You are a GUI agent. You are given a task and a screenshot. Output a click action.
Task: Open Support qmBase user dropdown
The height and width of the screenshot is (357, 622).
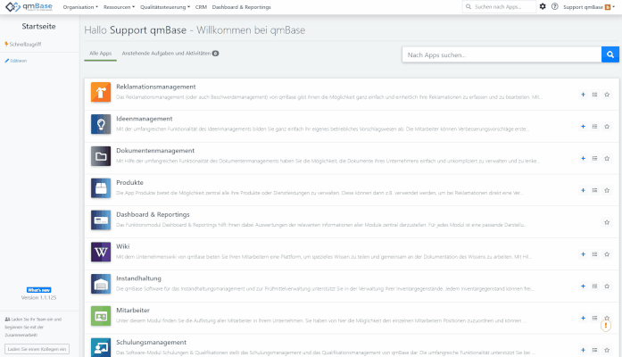point(589,7)
